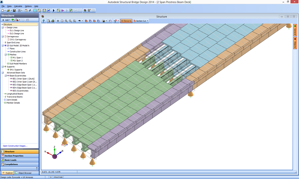Click the Open Construction Stages link
The height and width of the screenshot is (179, 299).
(x=15, y=146)
